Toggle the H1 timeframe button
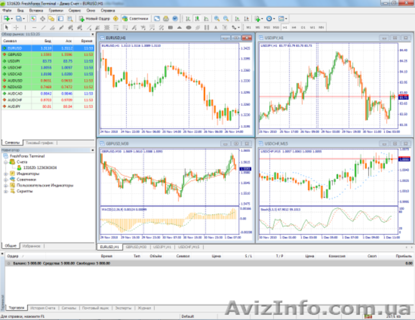 [285, 27]
